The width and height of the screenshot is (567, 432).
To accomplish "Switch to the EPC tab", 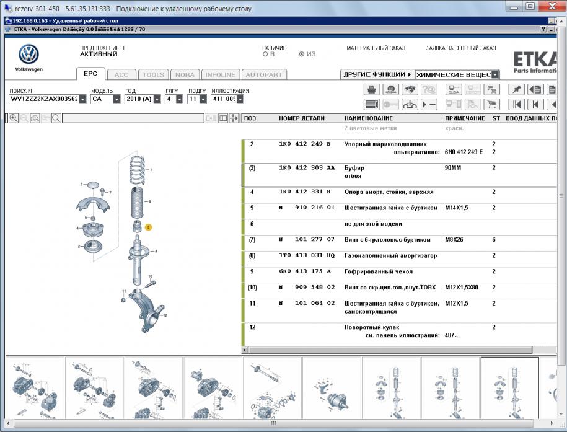I will [90, 74].
